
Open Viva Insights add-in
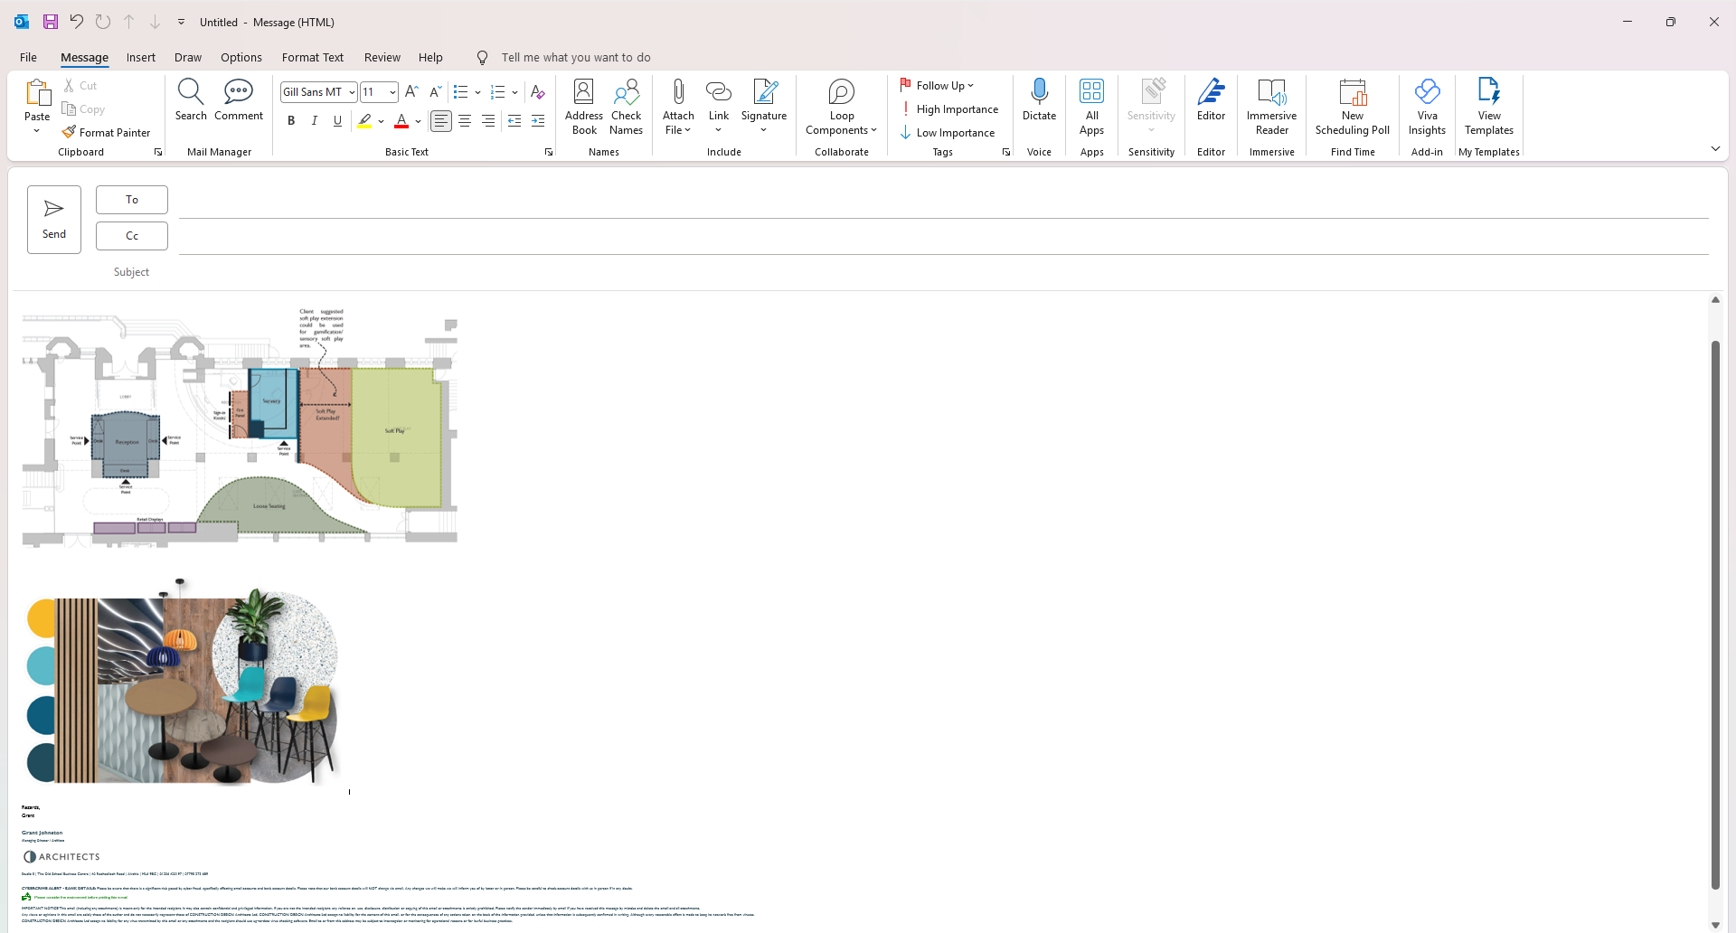pyautogui.click(x=1427, y=106)
